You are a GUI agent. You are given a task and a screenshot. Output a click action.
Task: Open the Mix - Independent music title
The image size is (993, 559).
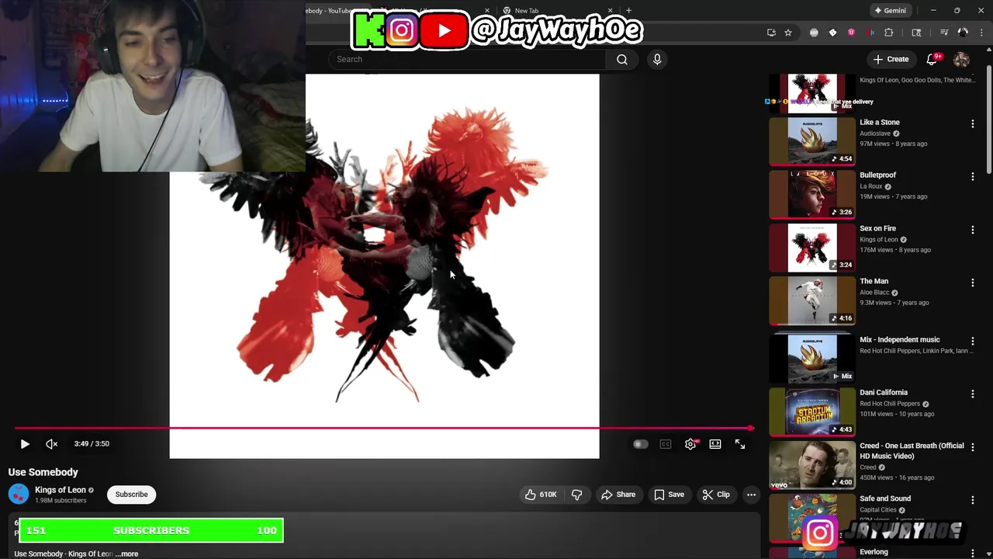pyautogui.click(x=899, y=339)
